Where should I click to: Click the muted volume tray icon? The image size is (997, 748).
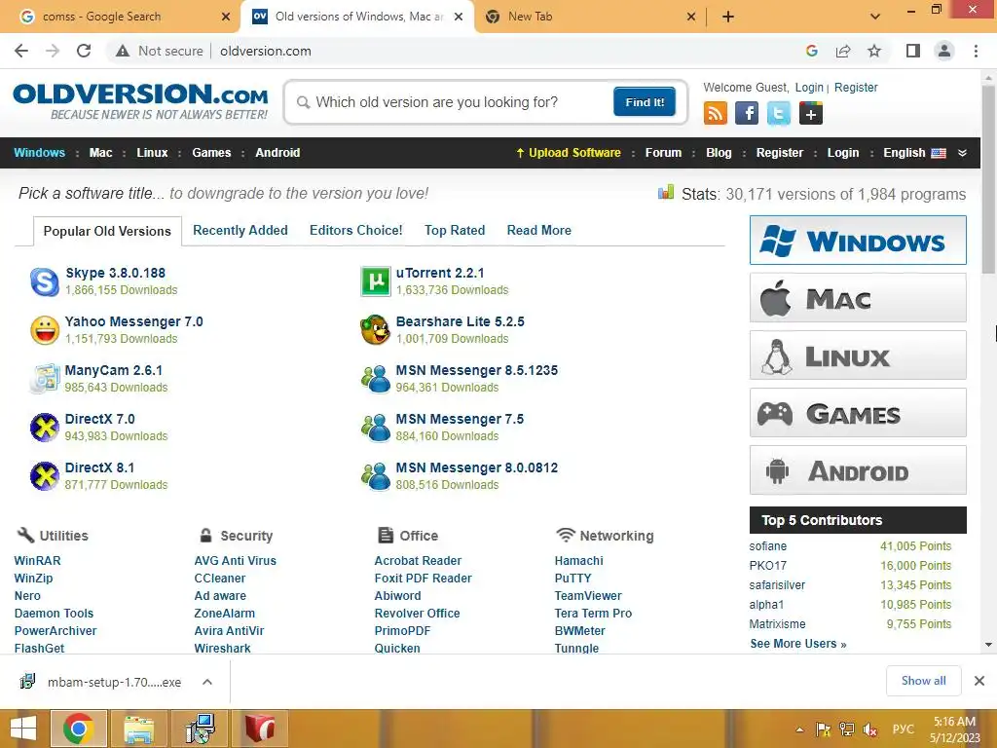(x=869, y=729)
